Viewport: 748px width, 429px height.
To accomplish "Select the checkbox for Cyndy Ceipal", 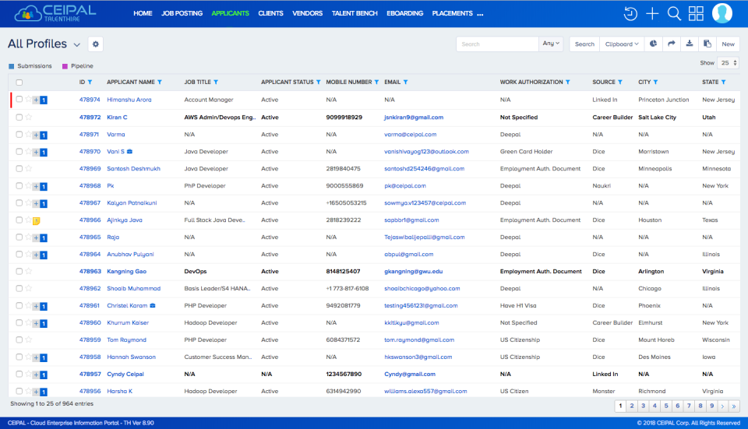I will (x=19, y=374).
